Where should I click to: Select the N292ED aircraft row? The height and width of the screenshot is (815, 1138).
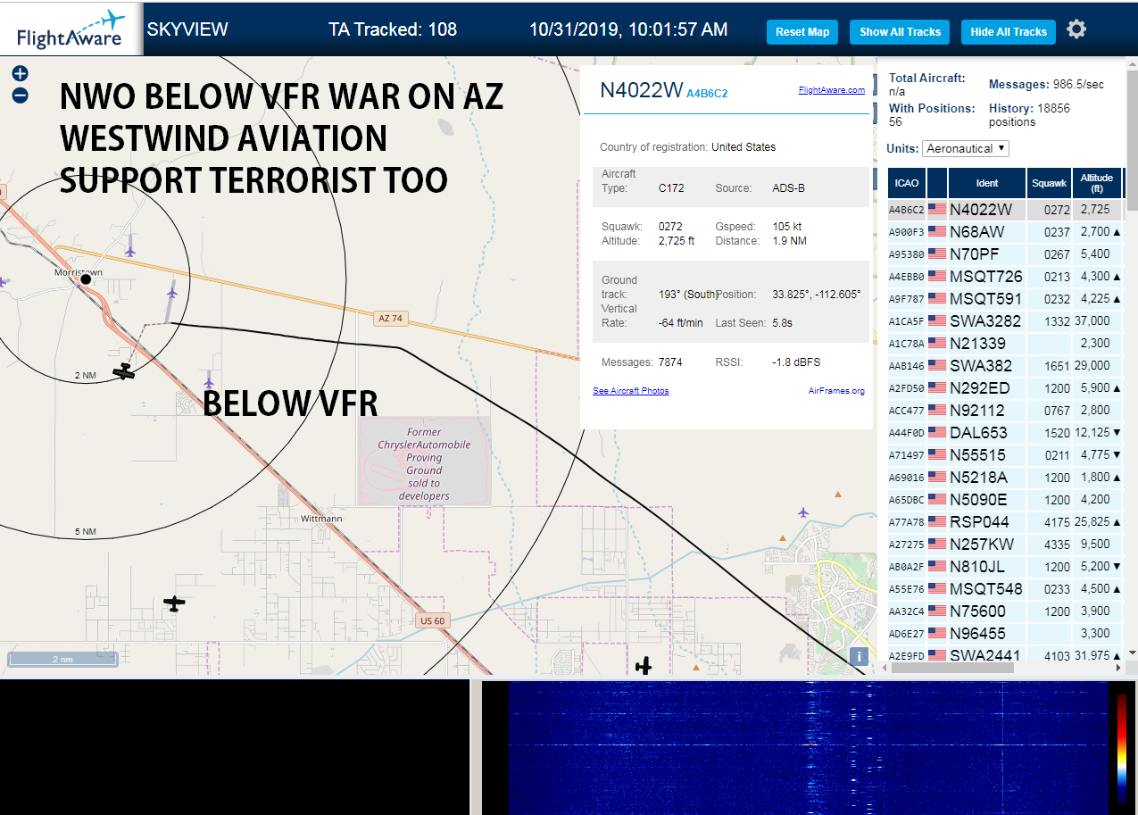point(1006,388)
